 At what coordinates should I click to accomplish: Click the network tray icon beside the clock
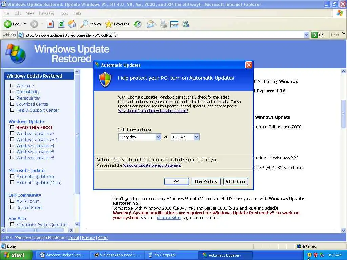click(x=322, y=255)
